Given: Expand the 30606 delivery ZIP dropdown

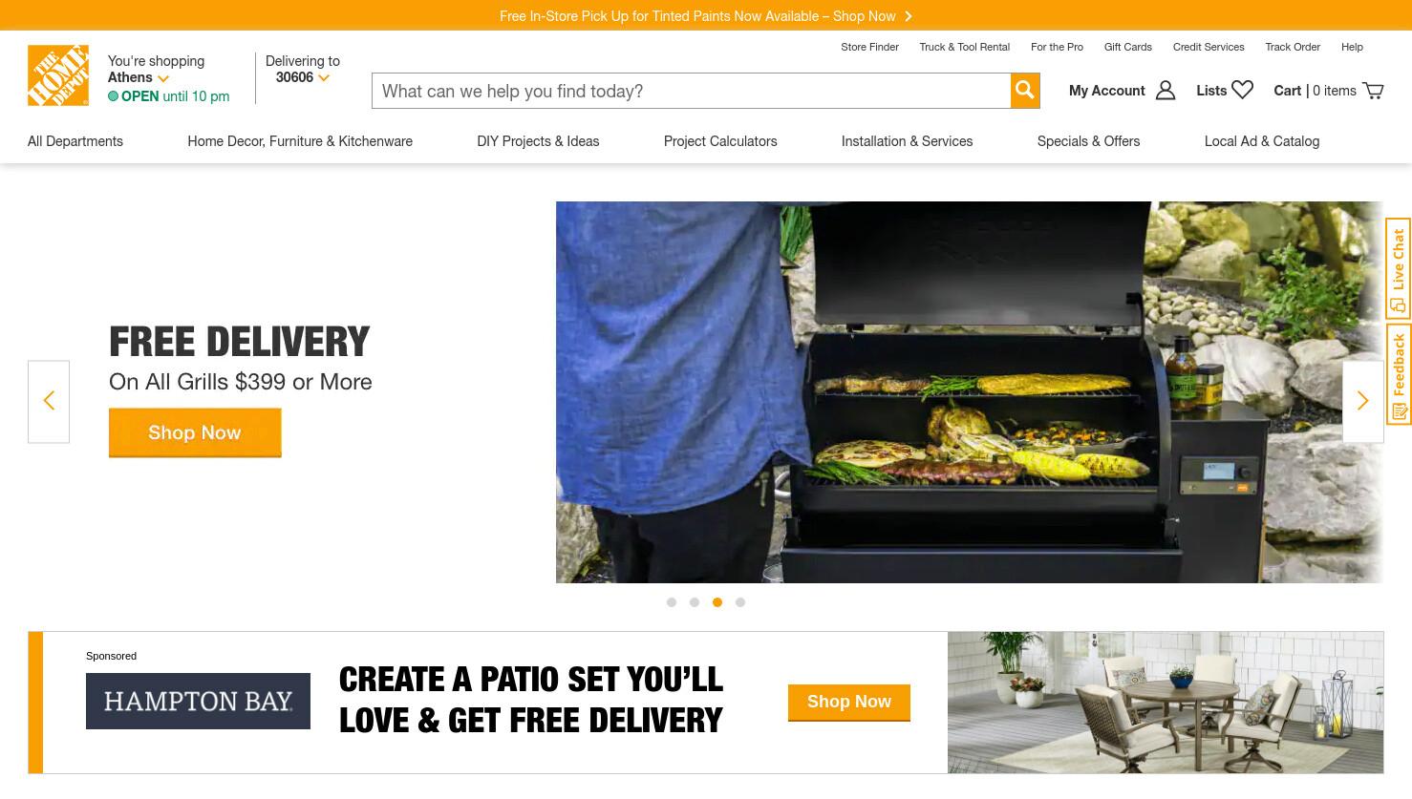Looking at the screenshot, I should pyautogui.click(x=303, y=77).
